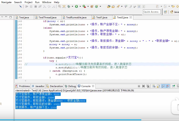Switch to the Javadoc view tab

pyautogui.click(x=38, y=86)
